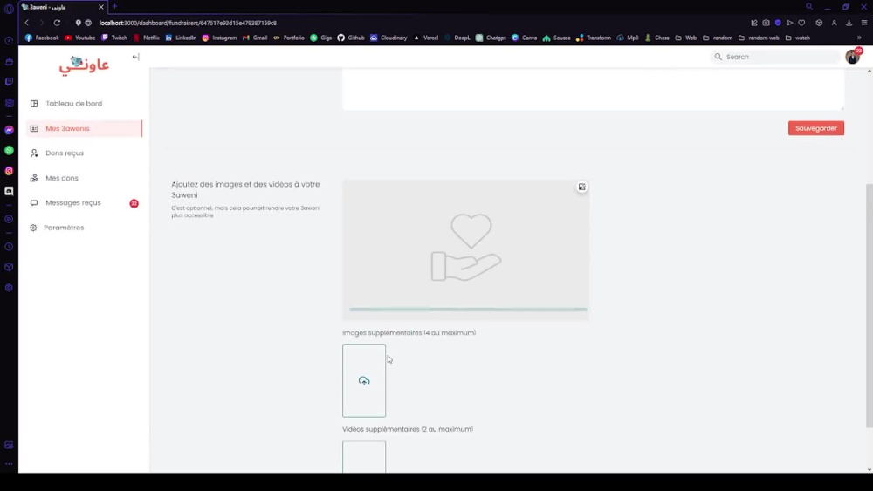Open the Canva bookmark
The width and height of the screenshot is (873, 491).
point(524,38)
